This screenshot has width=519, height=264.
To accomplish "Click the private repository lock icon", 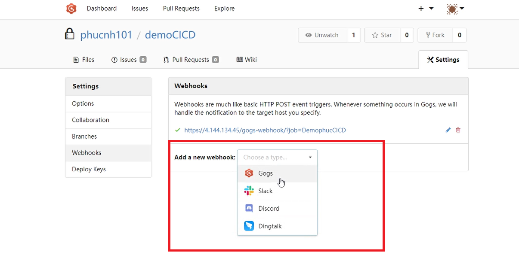I will [x=70, y=34].
